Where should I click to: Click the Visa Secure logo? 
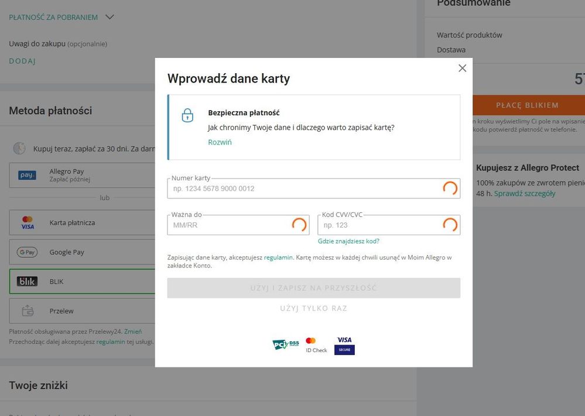pyautogui.click(x=344, y=345)
